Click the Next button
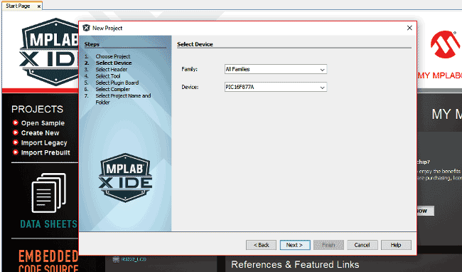Screen dimensions: 462x272 [x=295, y=245]
